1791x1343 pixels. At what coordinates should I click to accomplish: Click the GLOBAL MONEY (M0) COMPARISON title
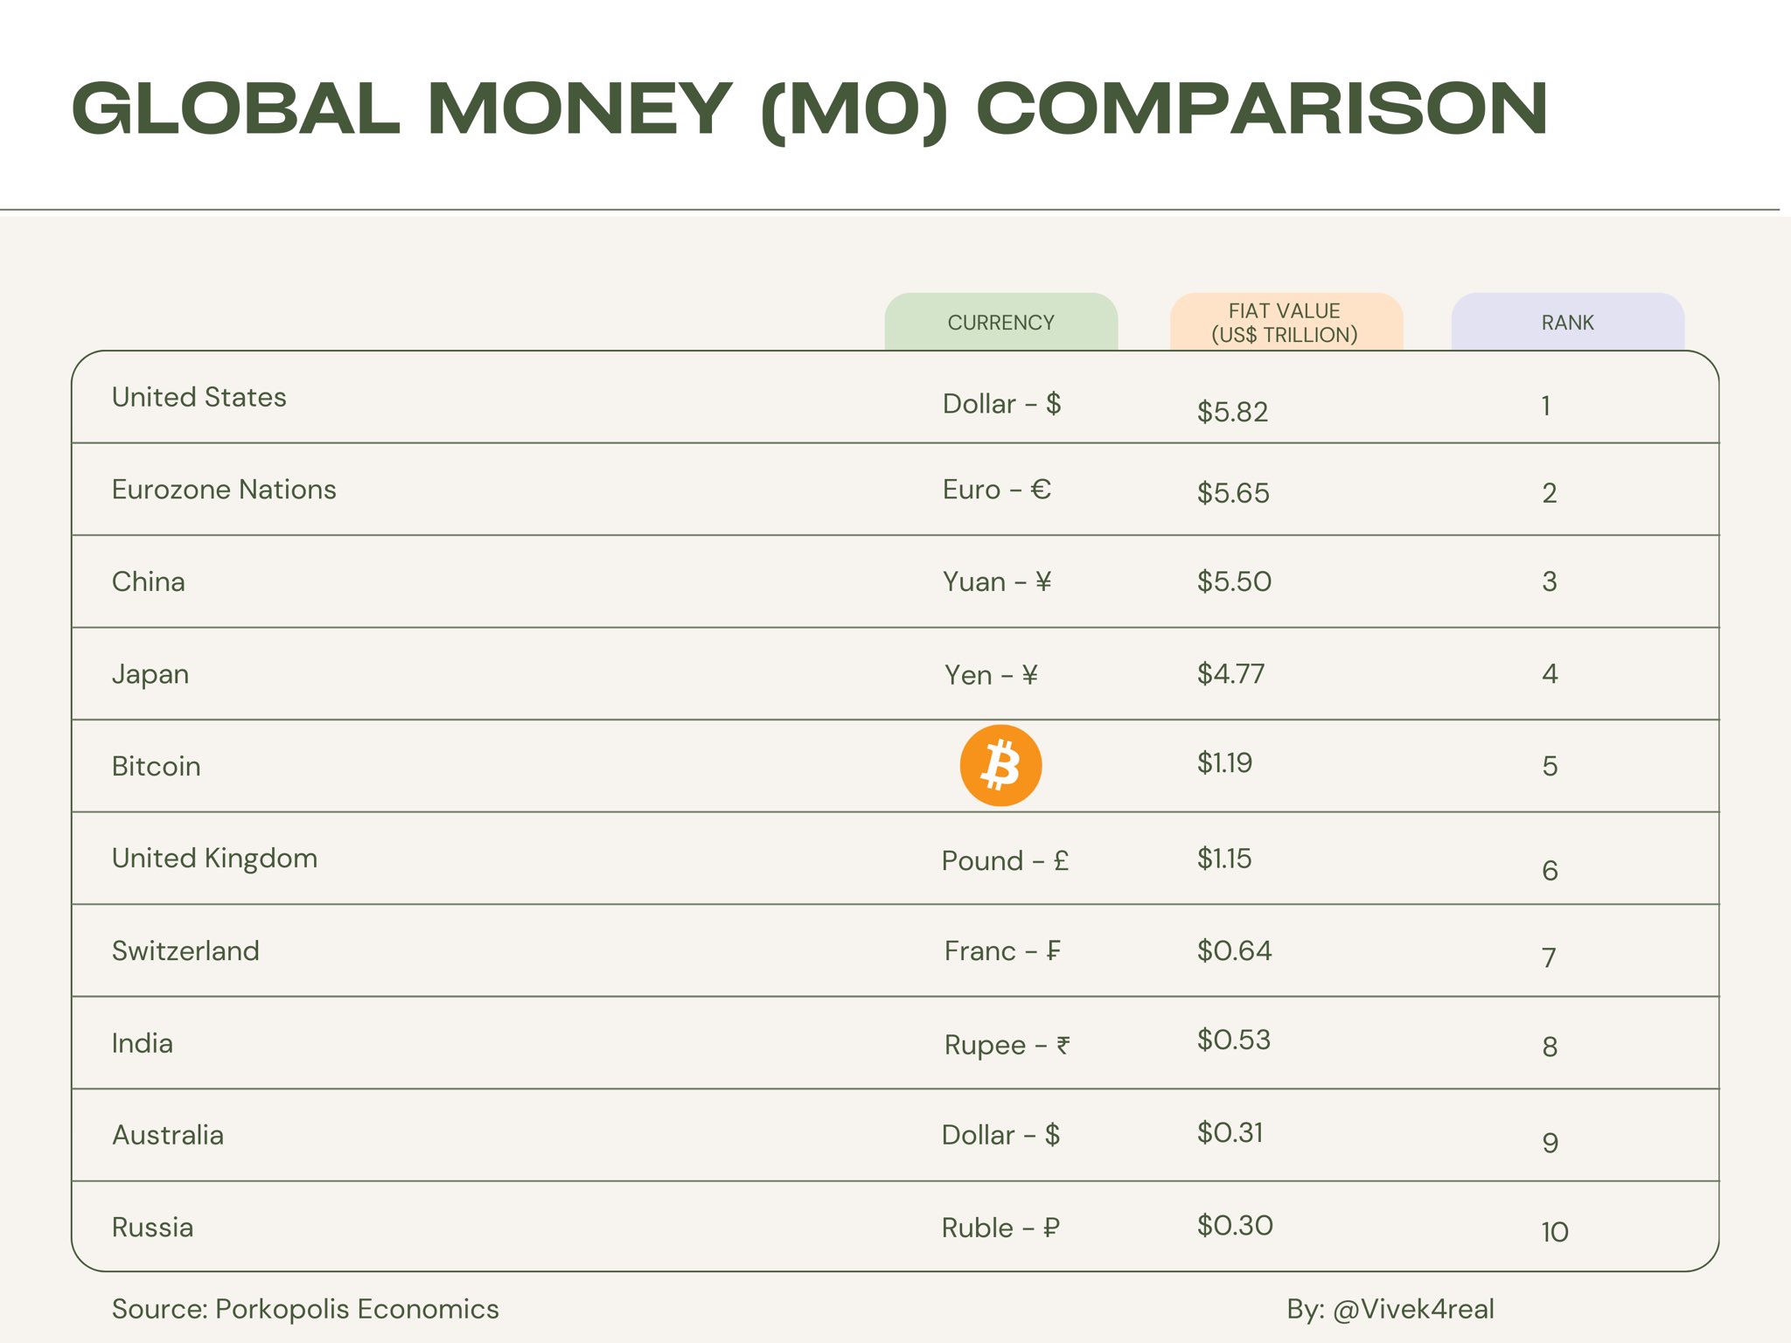click(x=809, y=109)
